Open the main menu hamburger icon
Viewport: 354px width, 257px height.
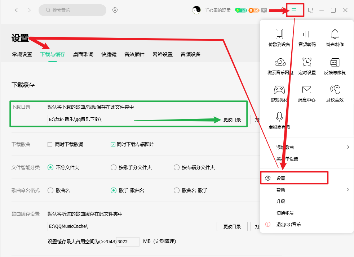[x=294, y=10]
